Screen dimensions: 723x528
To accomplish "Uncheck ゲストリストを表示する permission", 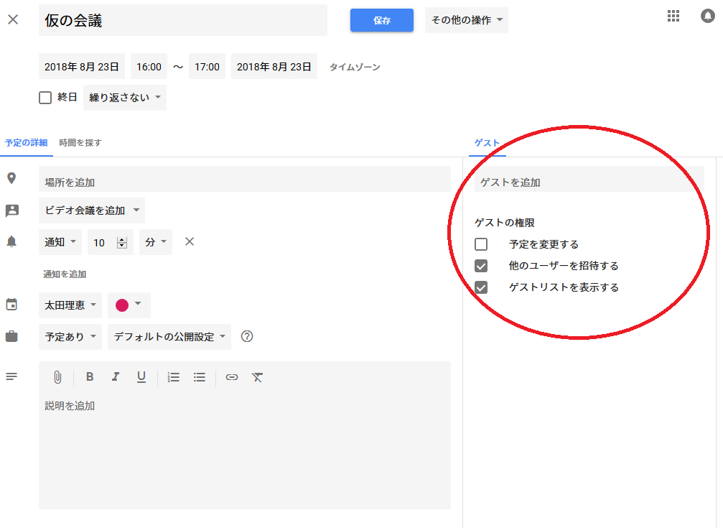I will [x=481, y=287].
